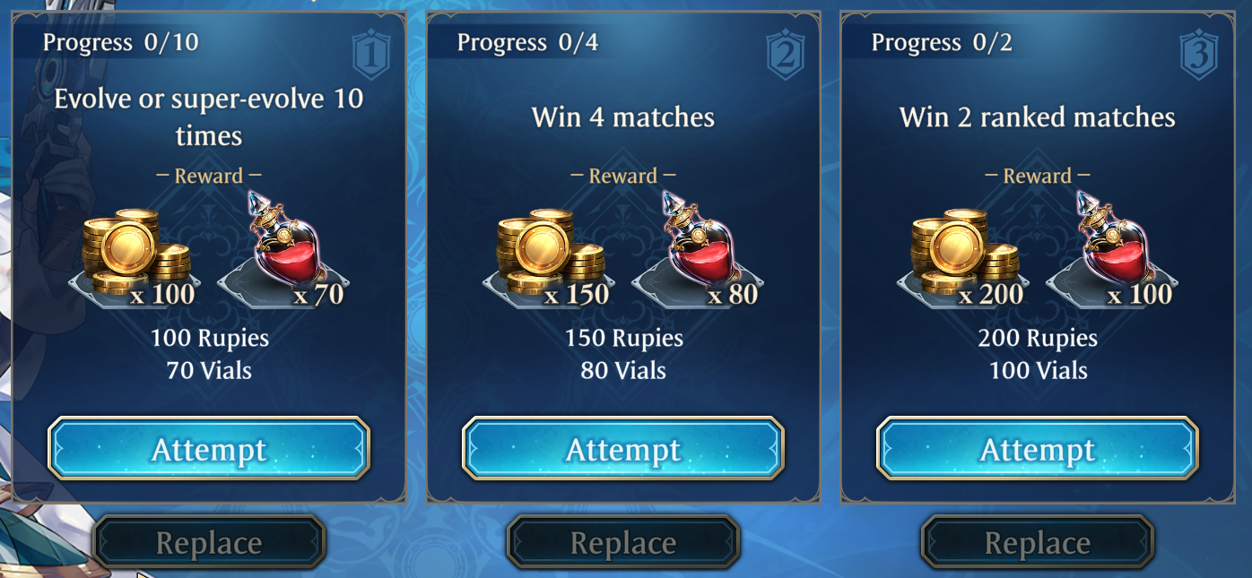Click the Progress 0/4 indicator
The height and width of the screenshot is (578, 1252).
[x=527, y=42]
